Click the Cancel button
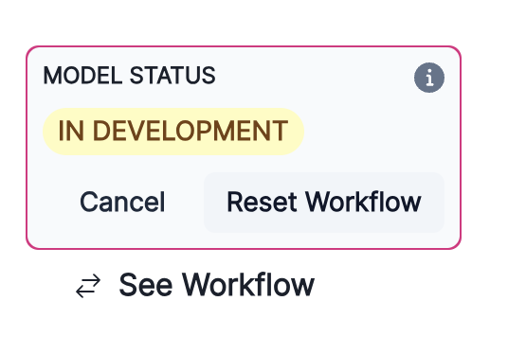Viewport: 508px width, 354px height. click(122, 203)
